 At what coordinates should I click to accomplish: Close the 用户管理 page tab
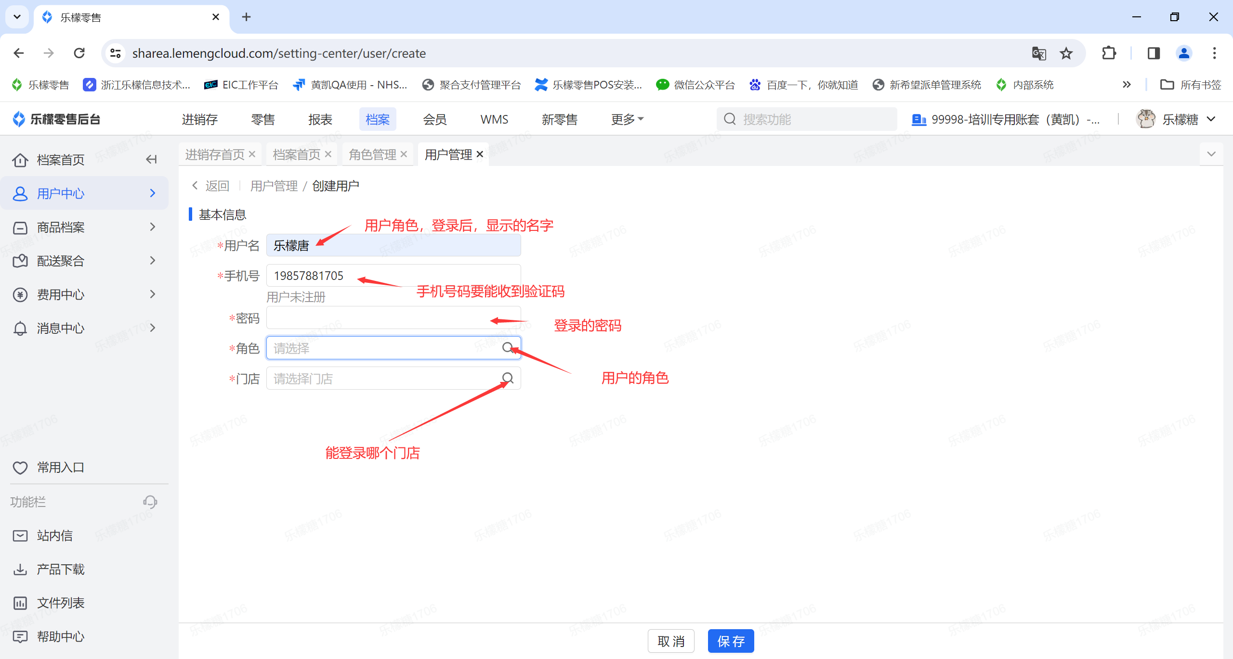point(480,154)
